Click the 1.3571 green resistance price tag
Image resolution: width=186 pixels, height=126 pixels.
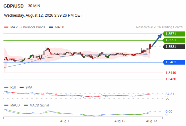pyautogui.click(x=174, y=34)
